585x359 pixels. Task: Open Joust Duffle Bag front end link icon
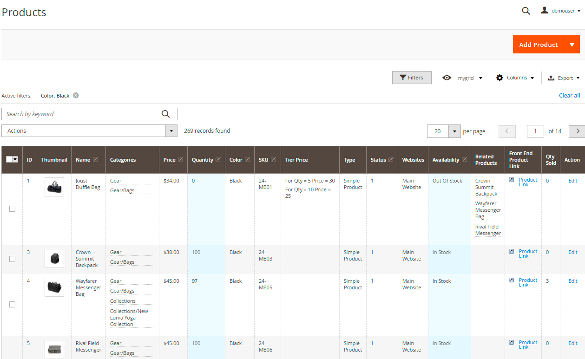tap(512, 180)
